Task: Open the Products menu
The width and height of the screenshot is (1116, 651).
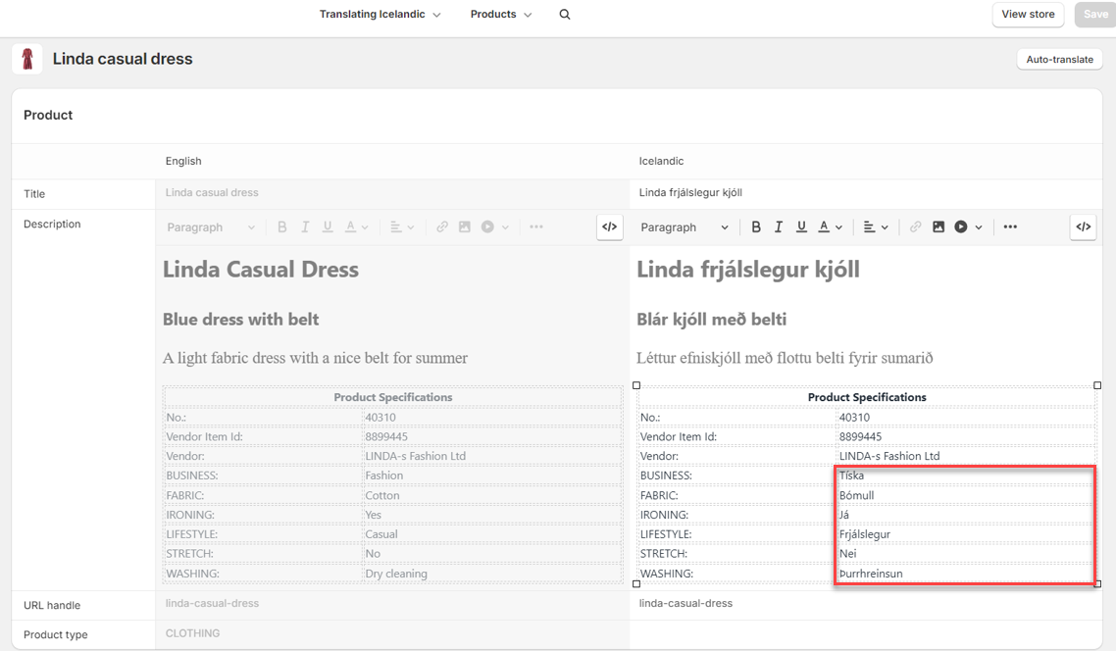Action: click(501, 15)
